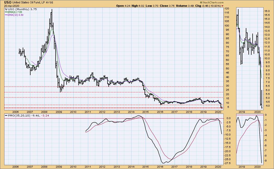Image resolution: width=274 pixels, height=169 pixels.
Task: Click the 4.0 label on zoomed price axis
Action: [x=267, y=106]
